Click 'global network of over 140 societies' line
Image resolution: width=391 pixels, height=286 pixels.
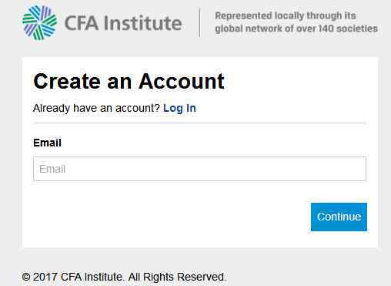click(x=296, y=29)
